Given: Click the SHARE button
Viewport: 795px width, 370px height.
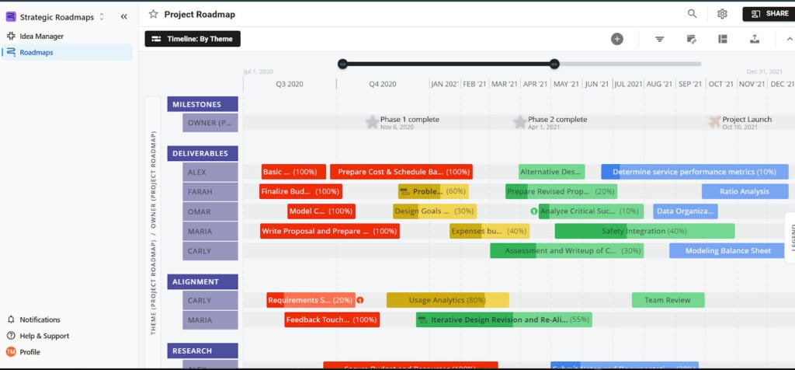Looking at the screenshot, I should (768, 14).
